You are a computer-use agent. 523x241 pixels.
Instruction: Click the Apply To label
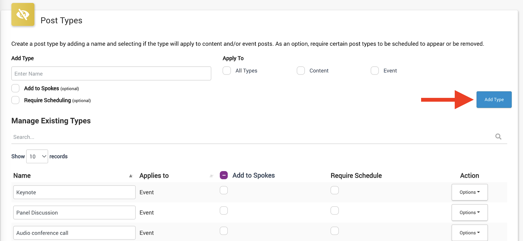pyautogui.click(x=233, y=58)
